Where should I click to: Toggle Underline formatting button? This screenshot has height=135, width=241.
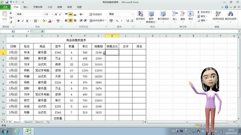click(27, 21)
